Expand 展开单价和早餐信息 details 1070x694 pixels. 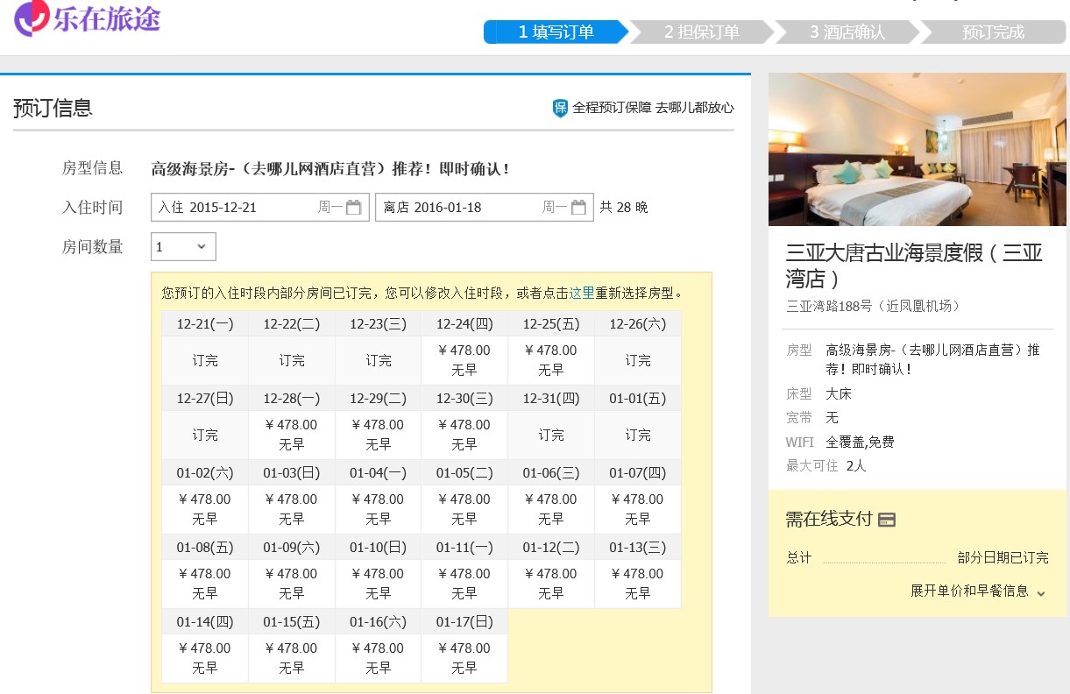tap(969, 591)
